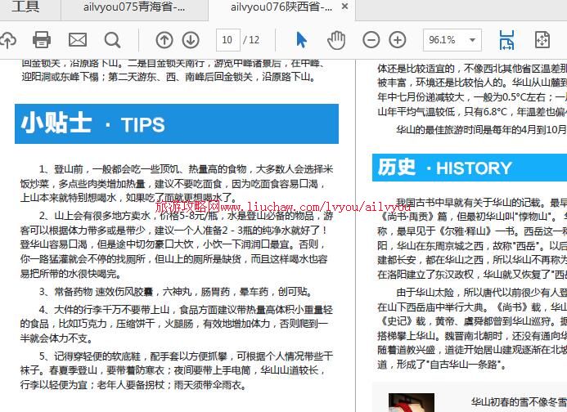Open the search magnifier tool
The width and height of the screenshot is (567, 412).
[x=112, y=40]
